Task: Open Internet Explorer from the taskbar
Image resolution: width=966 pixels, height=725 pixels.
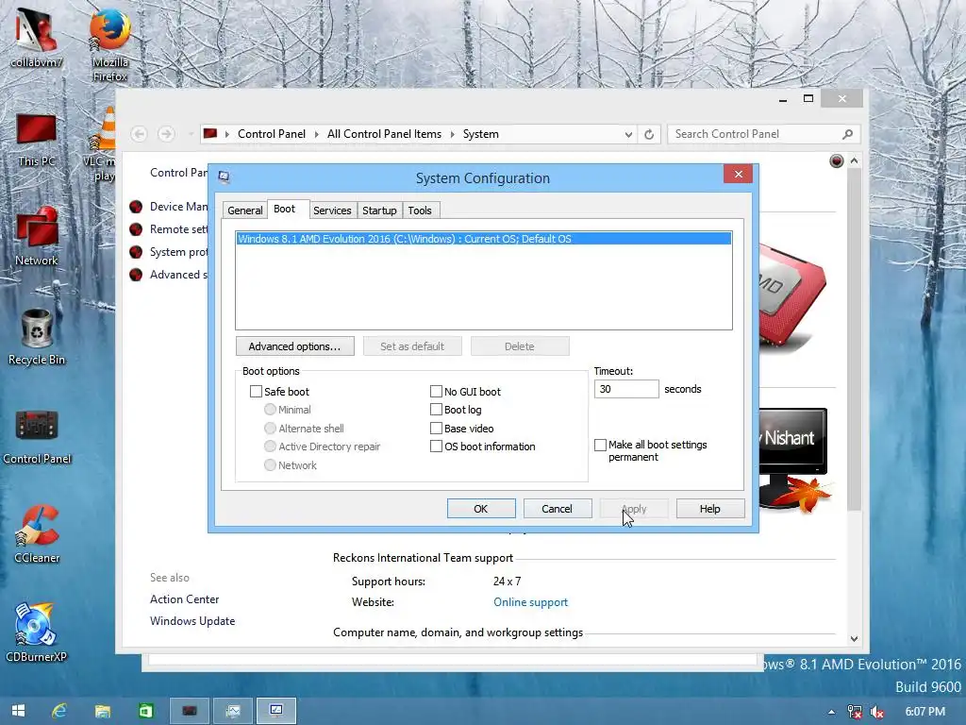Action: (59, 710)
